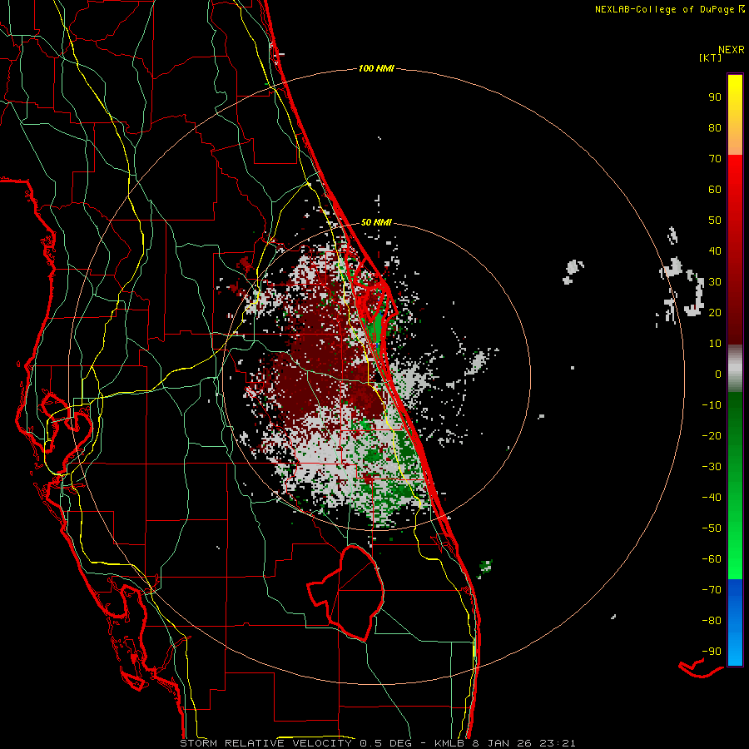The image size is (749, 749).
Task: Click the 40 value on the velocity scale
Action: [715, 251]
